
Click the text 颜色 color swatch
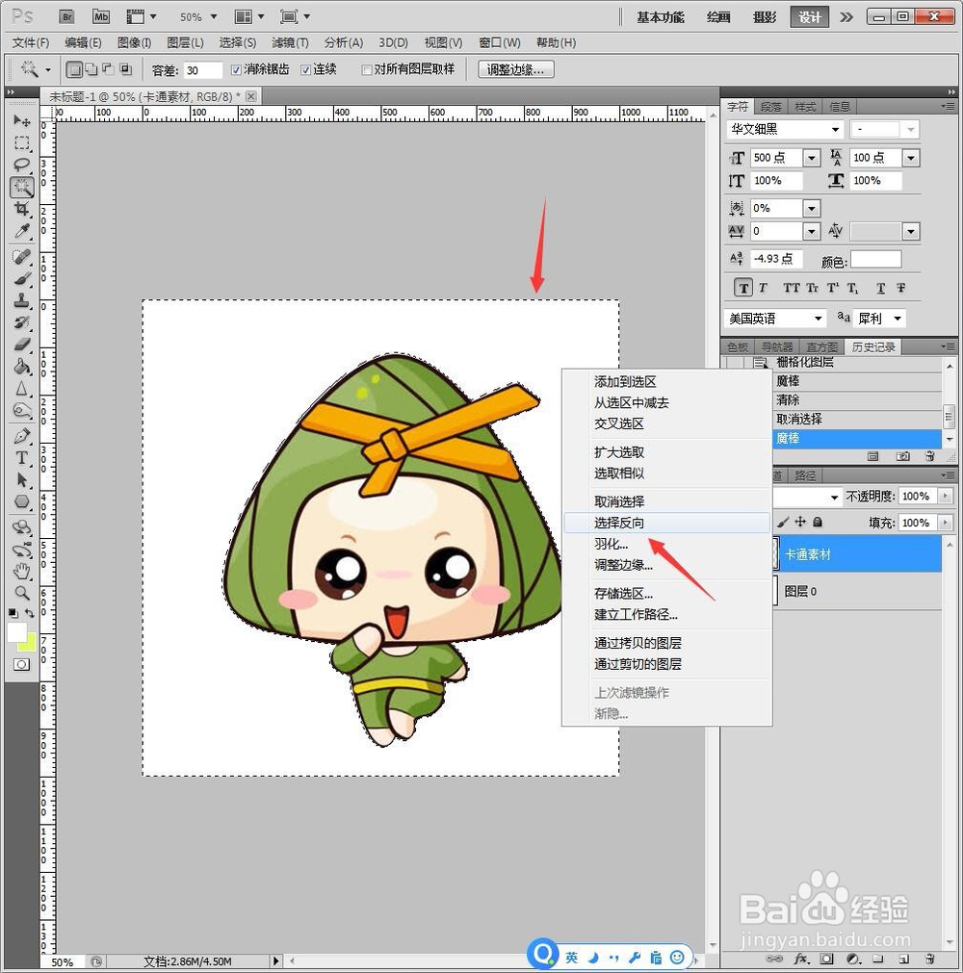[x=875, y=260]
